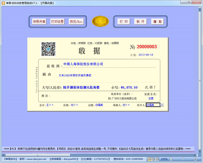Switch to Page Layout view in status bar

click(154, 159)
